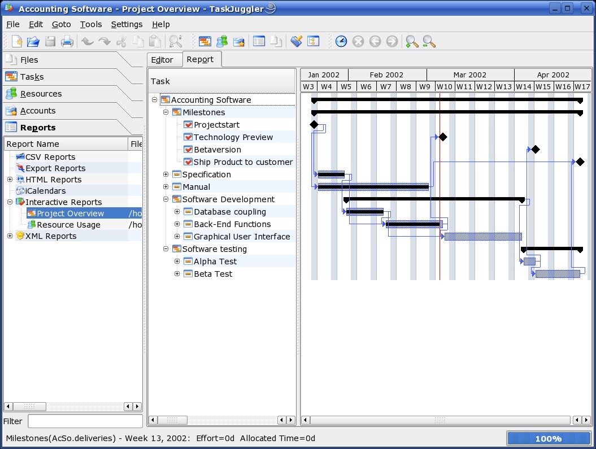Collapse the Interactive Reports tree node
The height and width of the screenshot is (449, 596).
(10, 202)
